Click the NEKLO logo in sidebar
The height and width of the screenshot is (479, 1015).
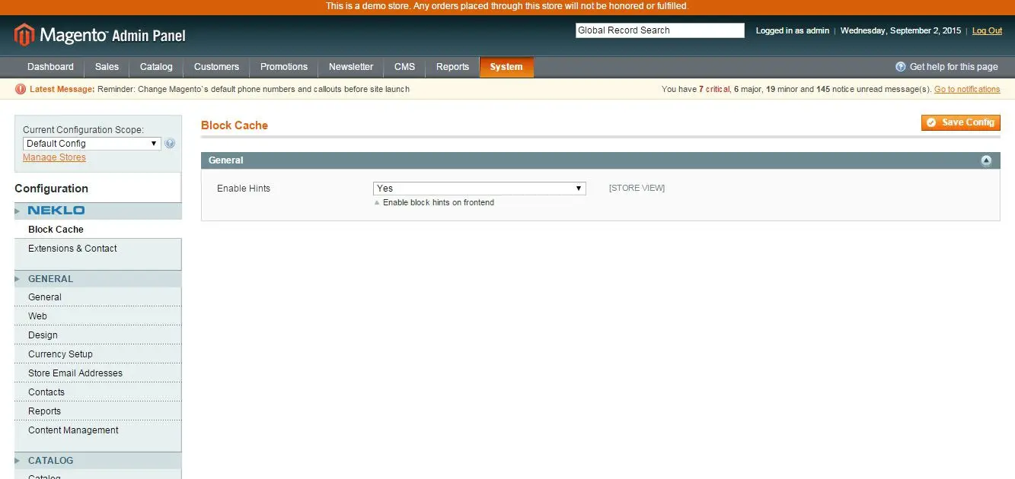[56, 211]
